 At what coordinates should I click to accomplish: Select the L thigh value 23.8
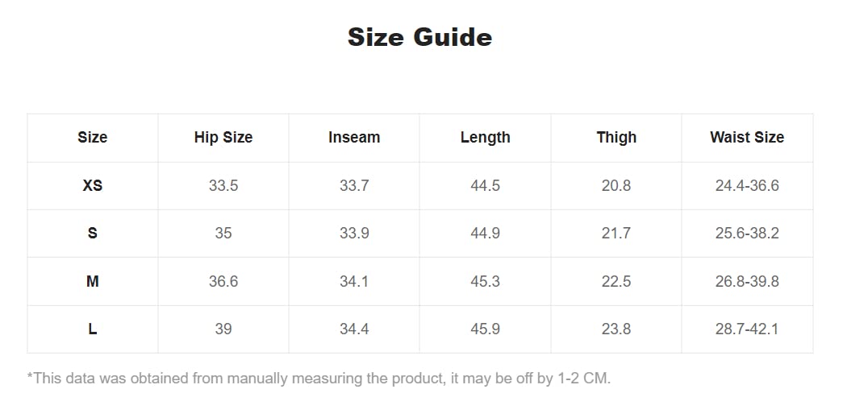pos(616,329)
